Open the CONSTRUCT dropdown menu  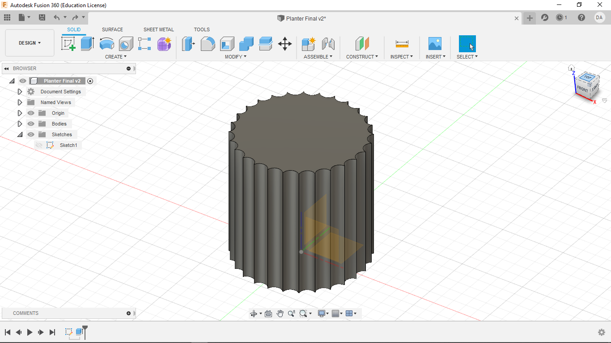tap(362, 57)
